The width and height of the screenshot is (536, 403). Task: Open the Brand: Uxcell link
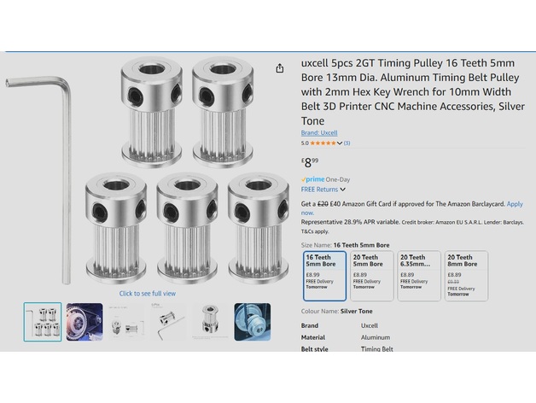click(x=319, y=132)
